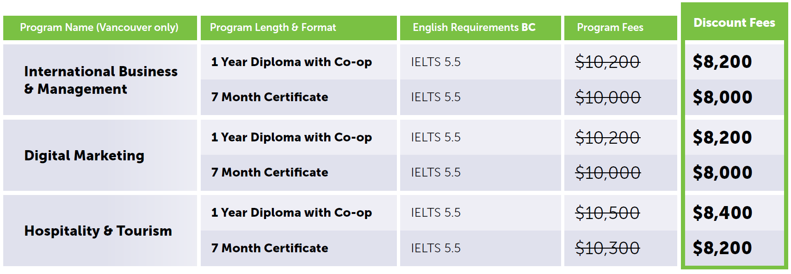
Task: Click the Program Fees column header
Action: click(610, 28)
